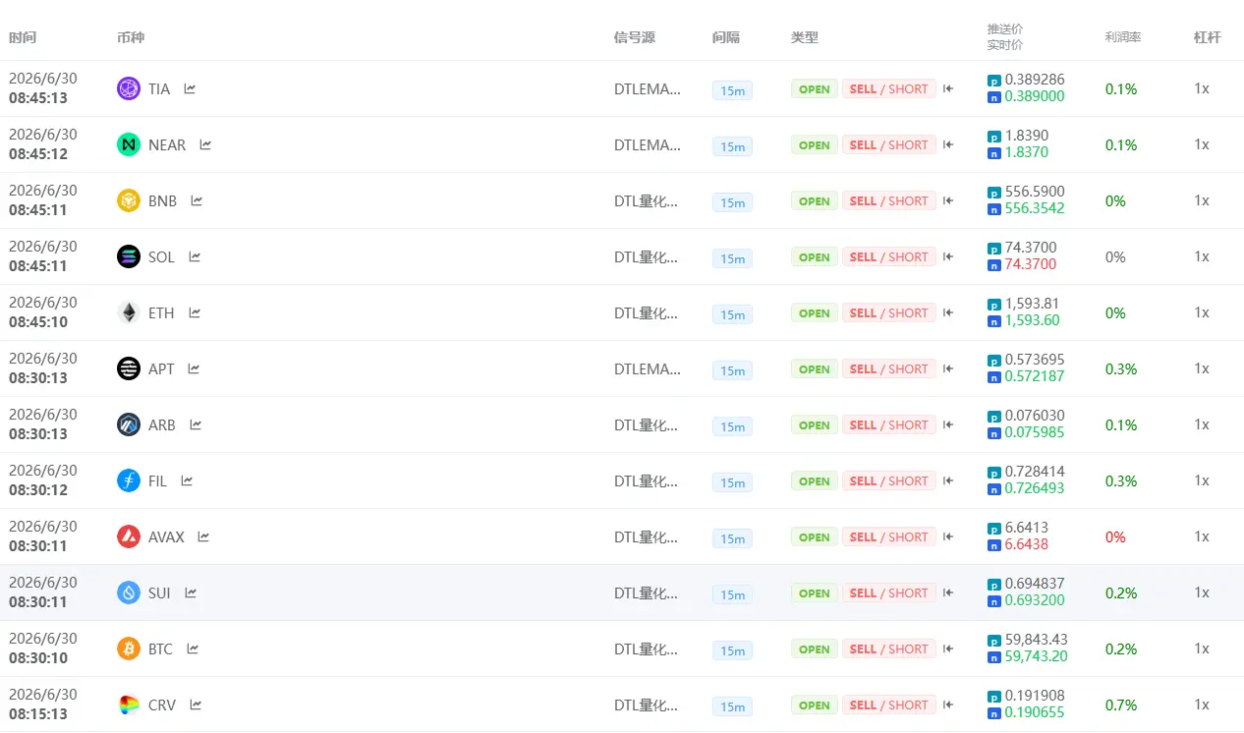
Task: Click the 推送价 实时价 column header
Action: coord(1005,37)
